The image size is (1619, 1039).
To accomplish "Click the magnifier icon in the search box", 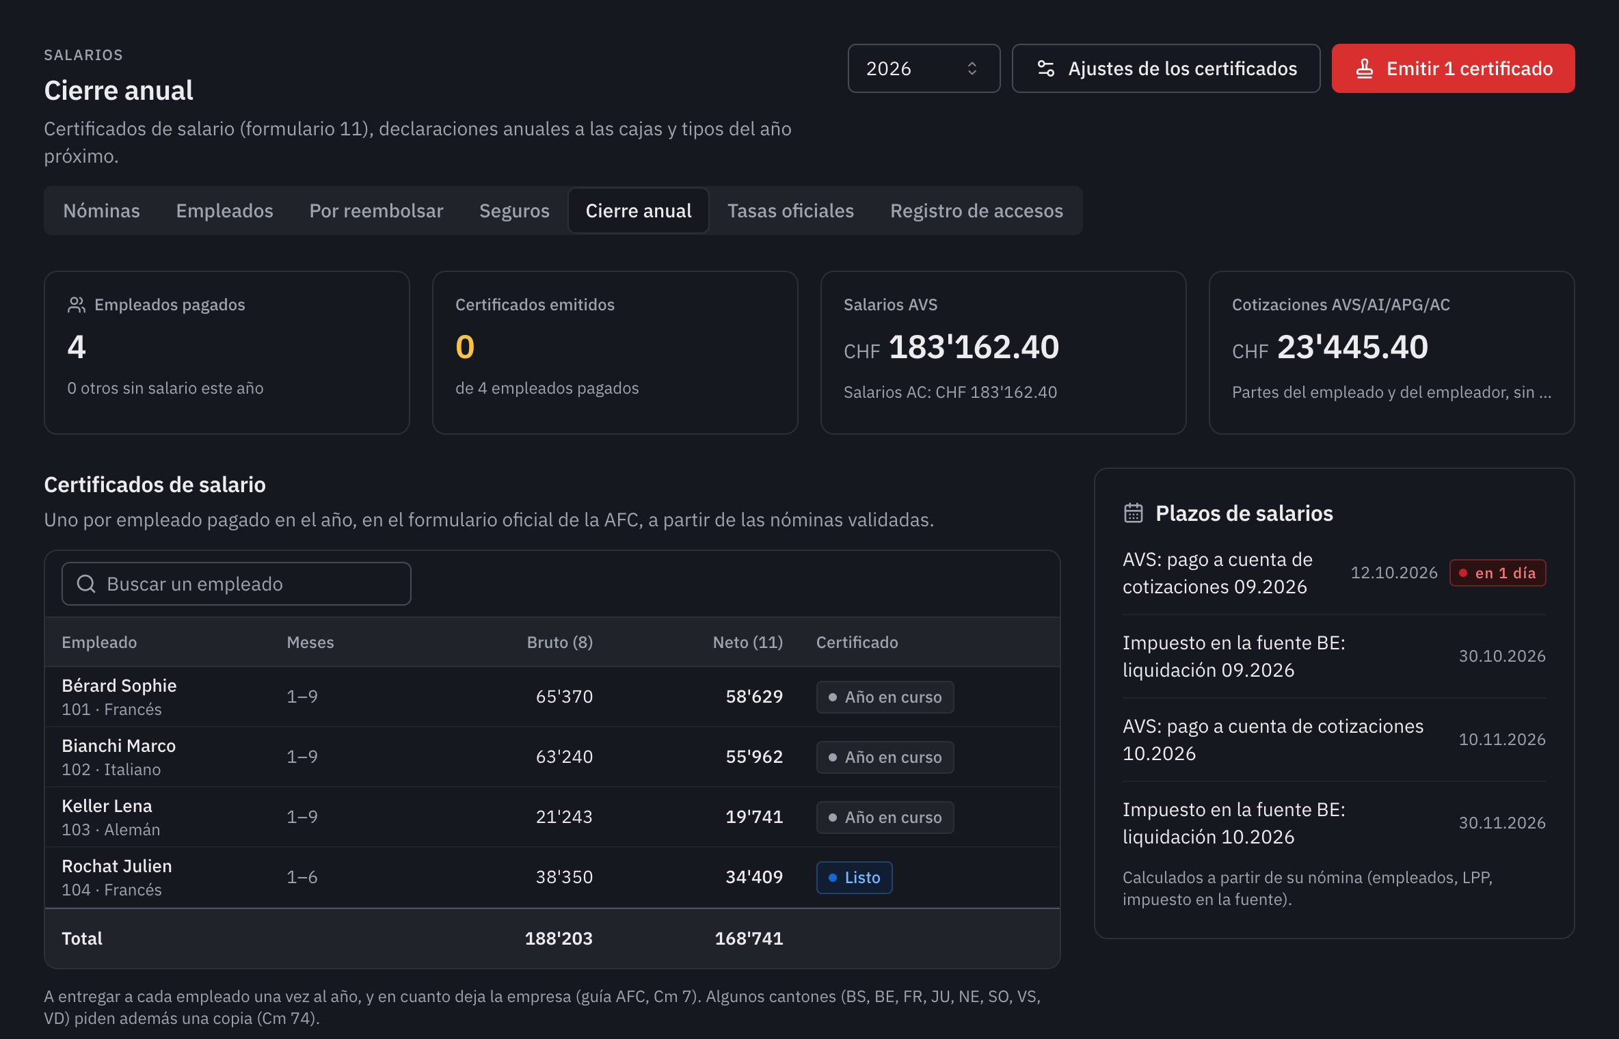I will [x=86, y=584].
